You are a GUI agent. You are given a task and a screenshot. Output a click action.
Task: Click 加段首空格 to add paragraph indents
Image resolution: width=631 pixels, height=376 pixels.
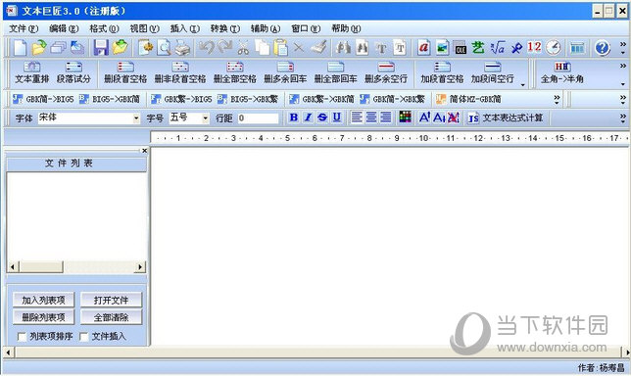(442, 72)
